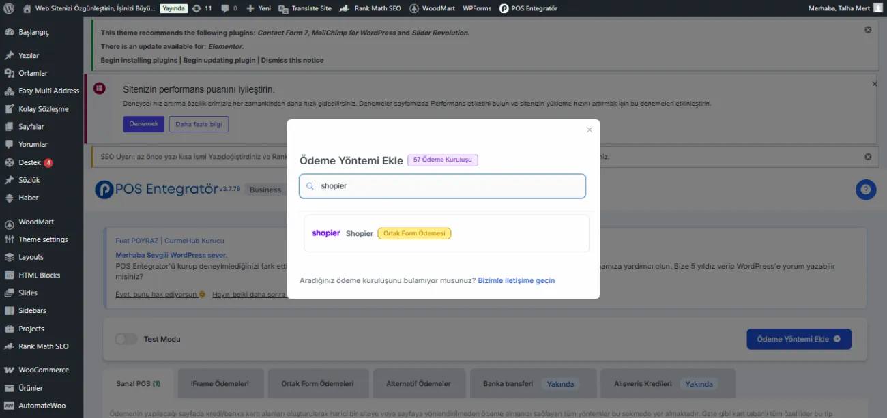
Task: Open the updates counter showing 11
Action: [x=202, y=8]
